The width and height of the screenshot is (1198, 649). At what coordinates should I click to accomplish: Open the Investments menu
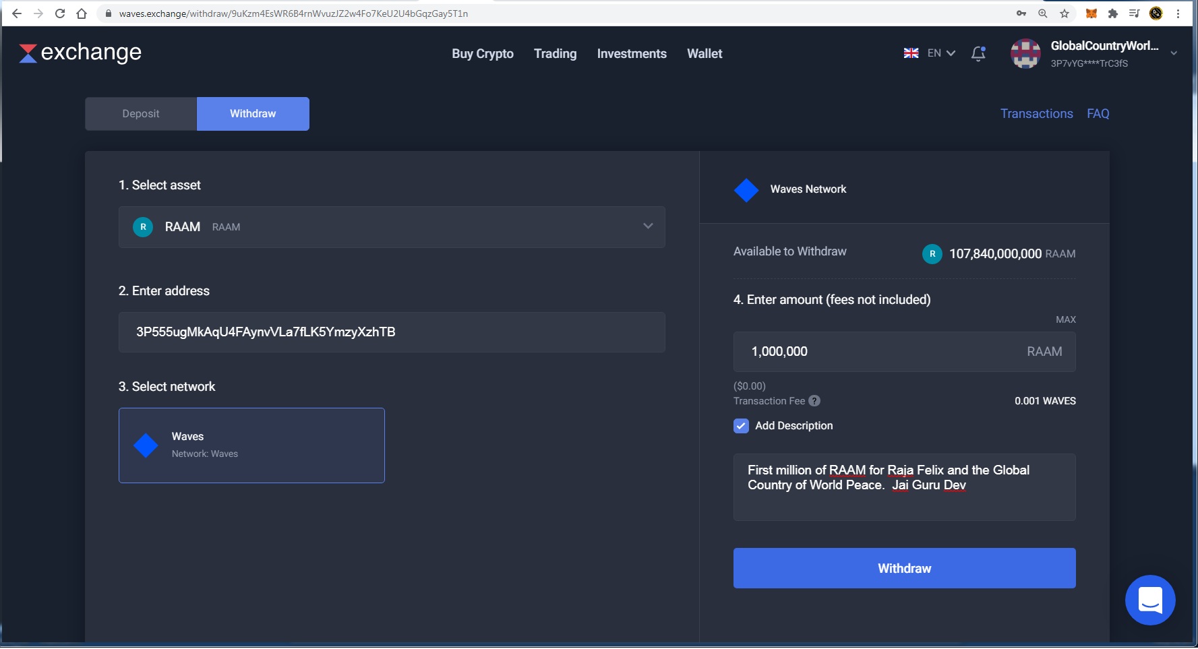[x=632, y=54]
